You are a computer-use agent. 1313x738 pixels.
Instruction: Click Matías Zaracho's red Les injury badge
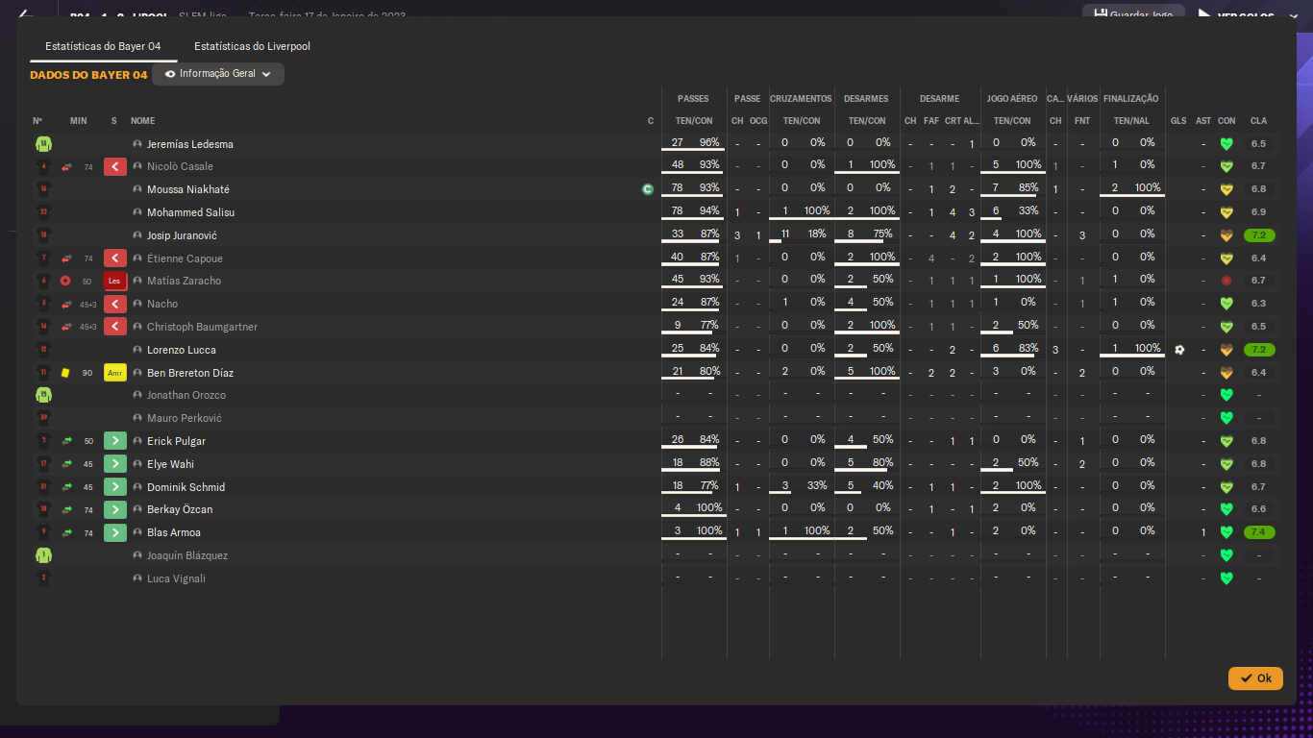pos(115,282)
